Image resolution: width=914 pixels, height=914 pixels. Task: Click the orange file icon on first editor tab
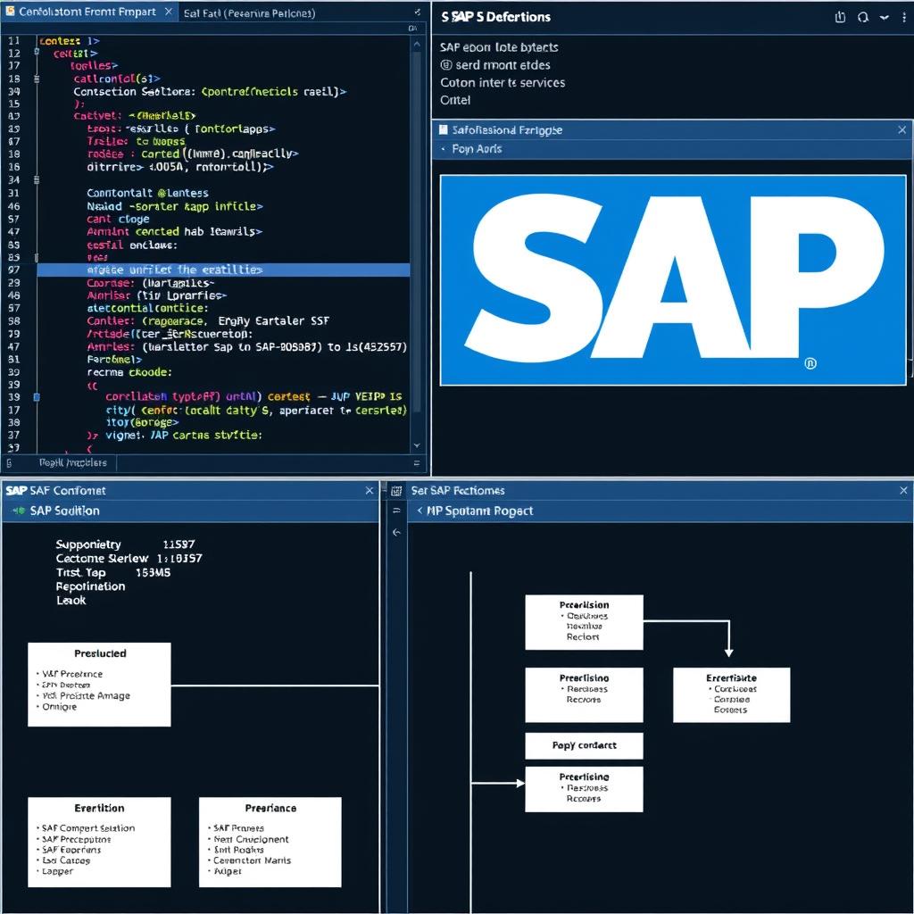point(9,12)
